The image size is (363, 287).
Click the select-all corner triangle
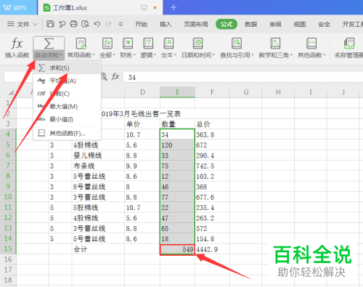pyautogui.click(x=11, y=92)
